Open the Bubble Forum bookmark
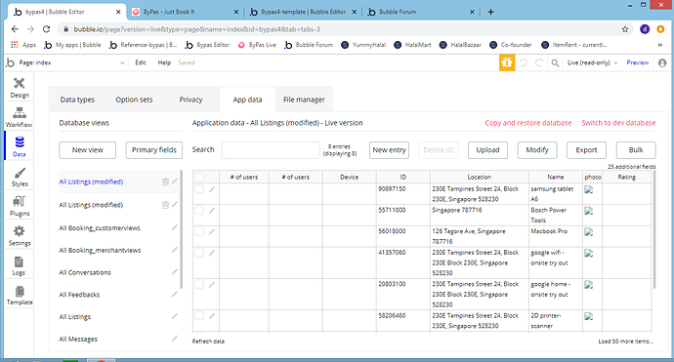 pos(309,45)
